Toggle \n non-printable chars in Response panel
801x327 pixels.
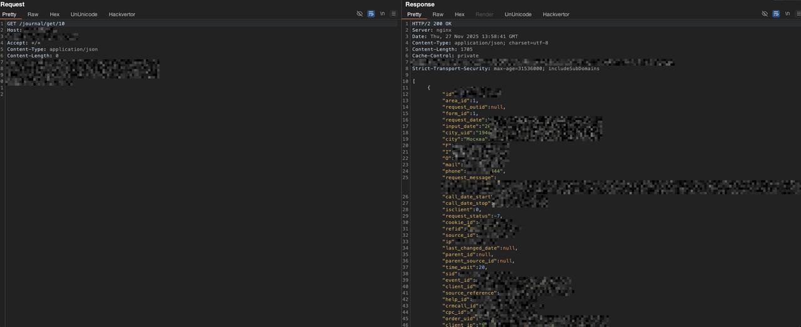(x=787, y=14)
